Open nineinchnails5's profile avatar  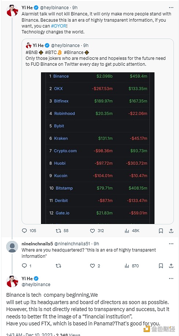(x=12, y=246)
